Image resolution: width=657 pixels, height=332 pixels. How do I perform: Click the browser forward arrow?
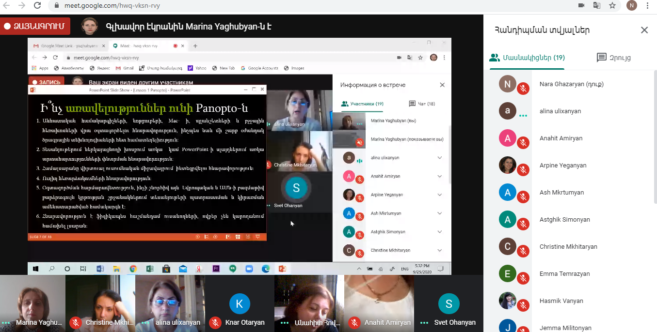click(22, 5)
